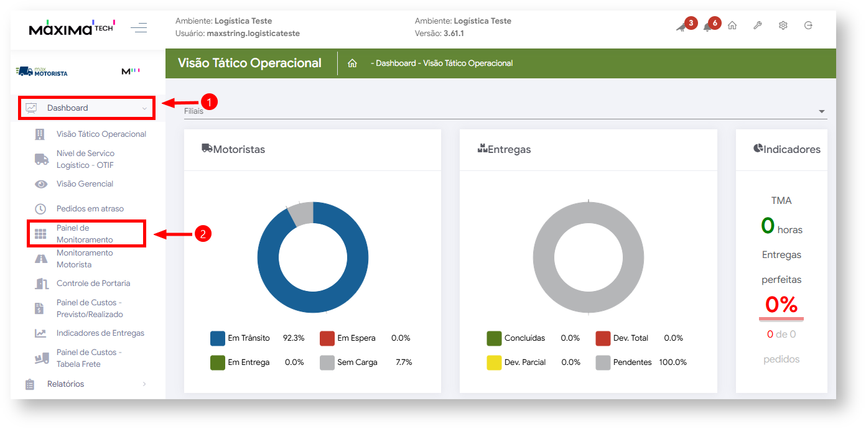Viewport: 866px width, 429px height.
Task: Expand the Relatórios sidebar menu
Action: (86, 384)
